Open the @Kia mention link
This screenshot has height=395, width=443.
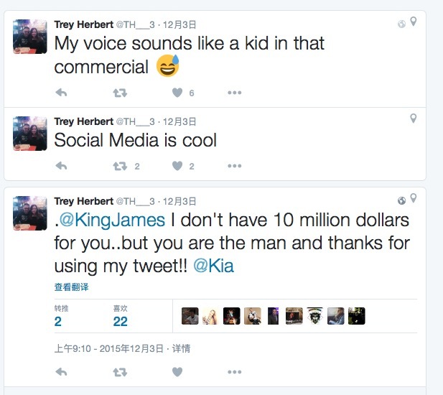point(213,266)
